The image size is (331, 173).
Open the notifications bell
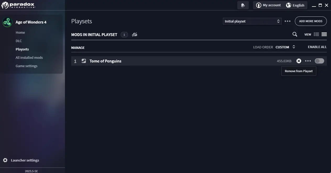pos(243,5)
